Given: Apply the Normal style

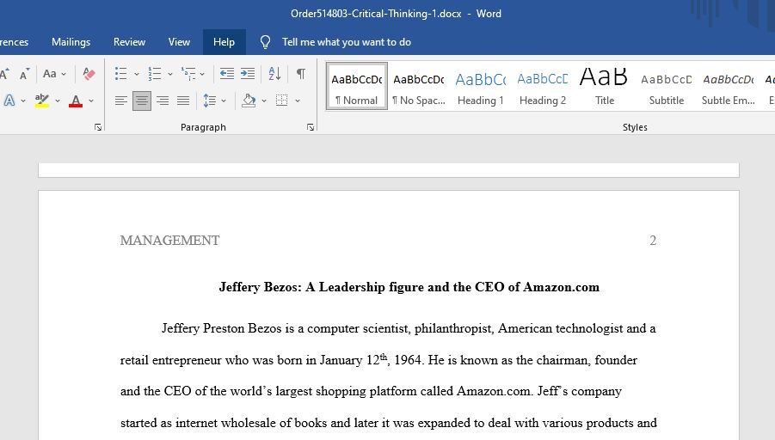Looking at the screenshot, I should (357, 87).
